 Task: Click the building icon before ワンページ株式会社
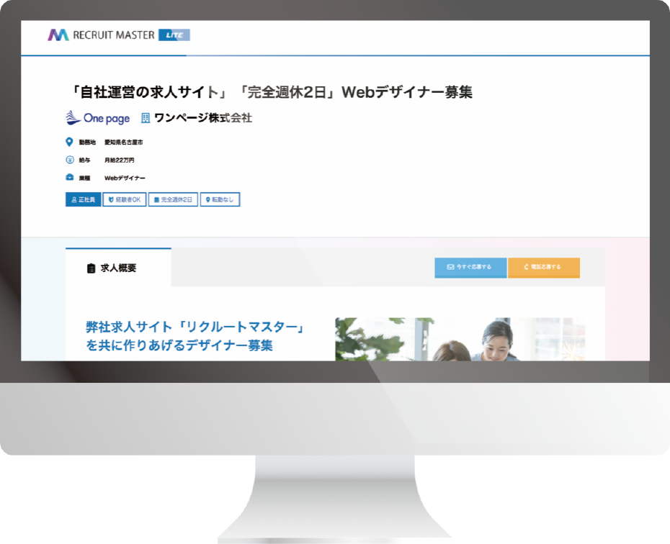coord(146,118)
